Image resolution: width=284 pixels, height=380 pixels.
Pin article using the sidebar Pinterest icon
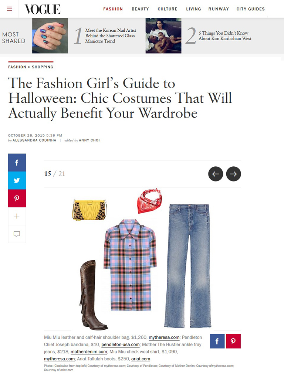click(x=17, y=198)
